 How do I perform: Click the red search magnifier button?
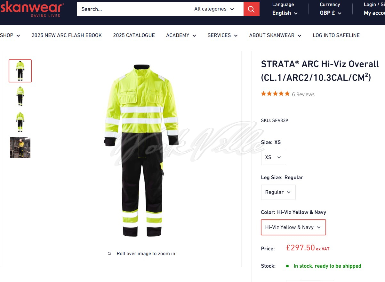pos(251,9)
